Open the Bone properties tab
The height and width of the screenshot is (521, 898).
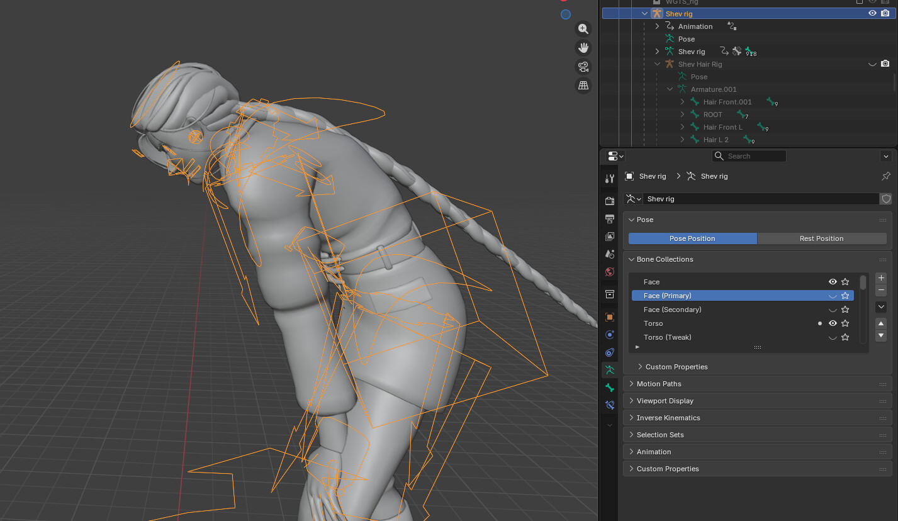pyautogui.click(x=609, y=388)
